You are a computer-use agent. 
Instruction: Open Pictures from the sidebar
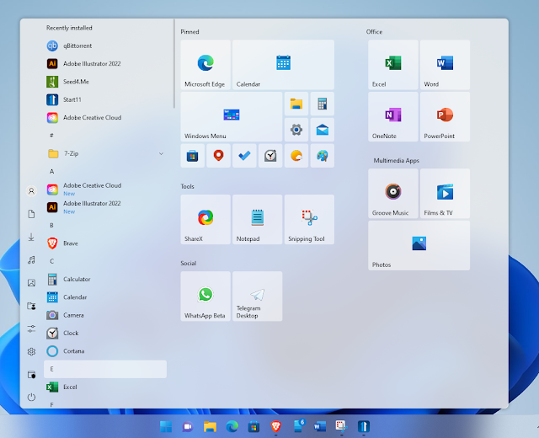(x=31, y=283)
